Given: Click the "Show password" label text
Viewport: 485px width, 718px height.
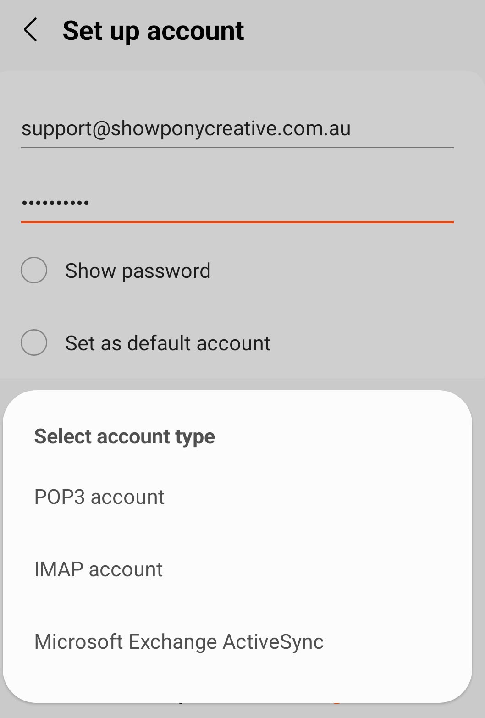Looking at the screenshot, I should pyautogui.click(x=138, y=271).
